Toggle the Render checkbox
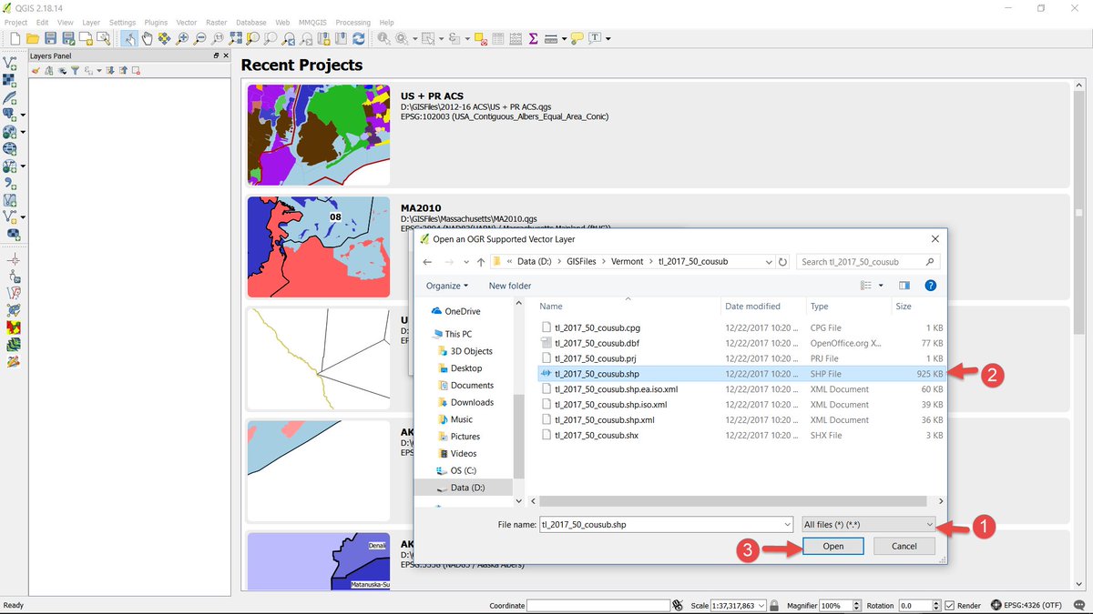Viewport: 1093px width, 614px height. tap(950, 605)
